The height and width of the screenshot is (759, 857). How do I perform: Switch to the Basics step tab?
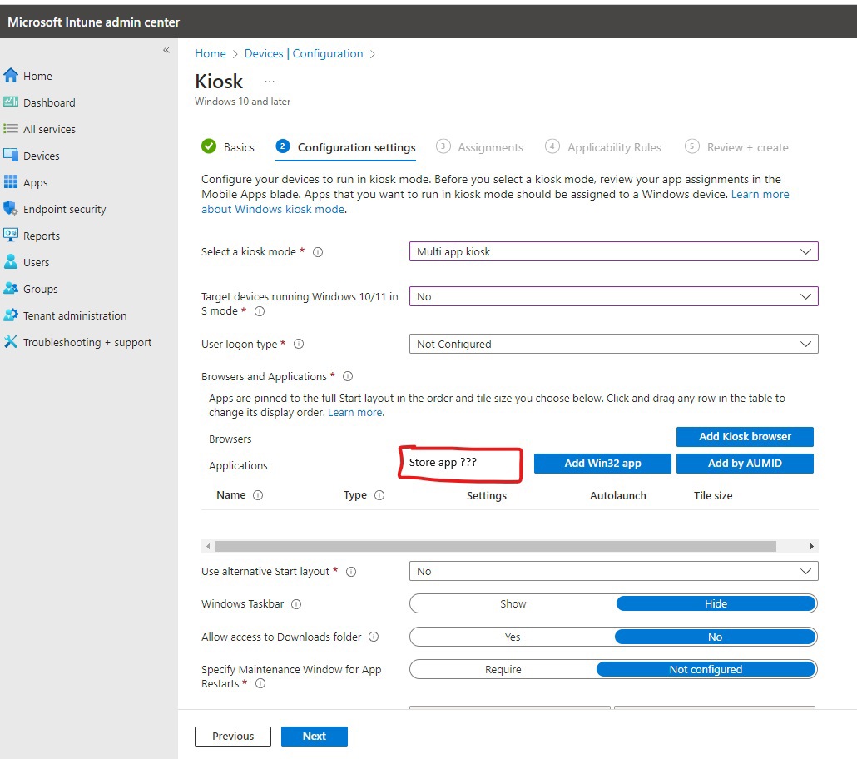228,147
